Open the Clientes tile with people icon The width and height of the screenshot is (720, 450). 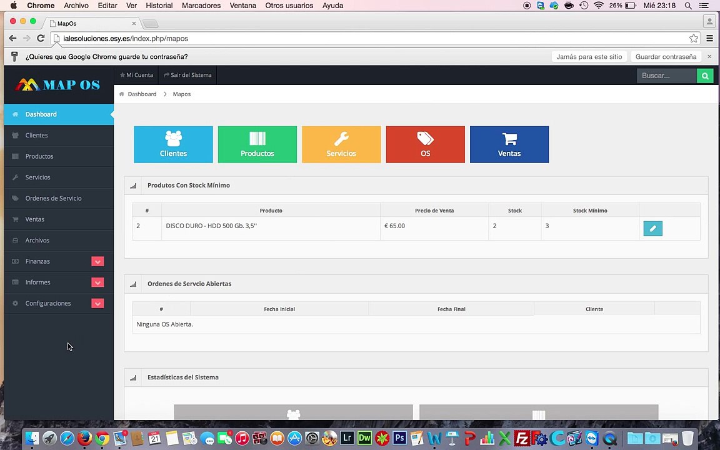pos(173,144)
